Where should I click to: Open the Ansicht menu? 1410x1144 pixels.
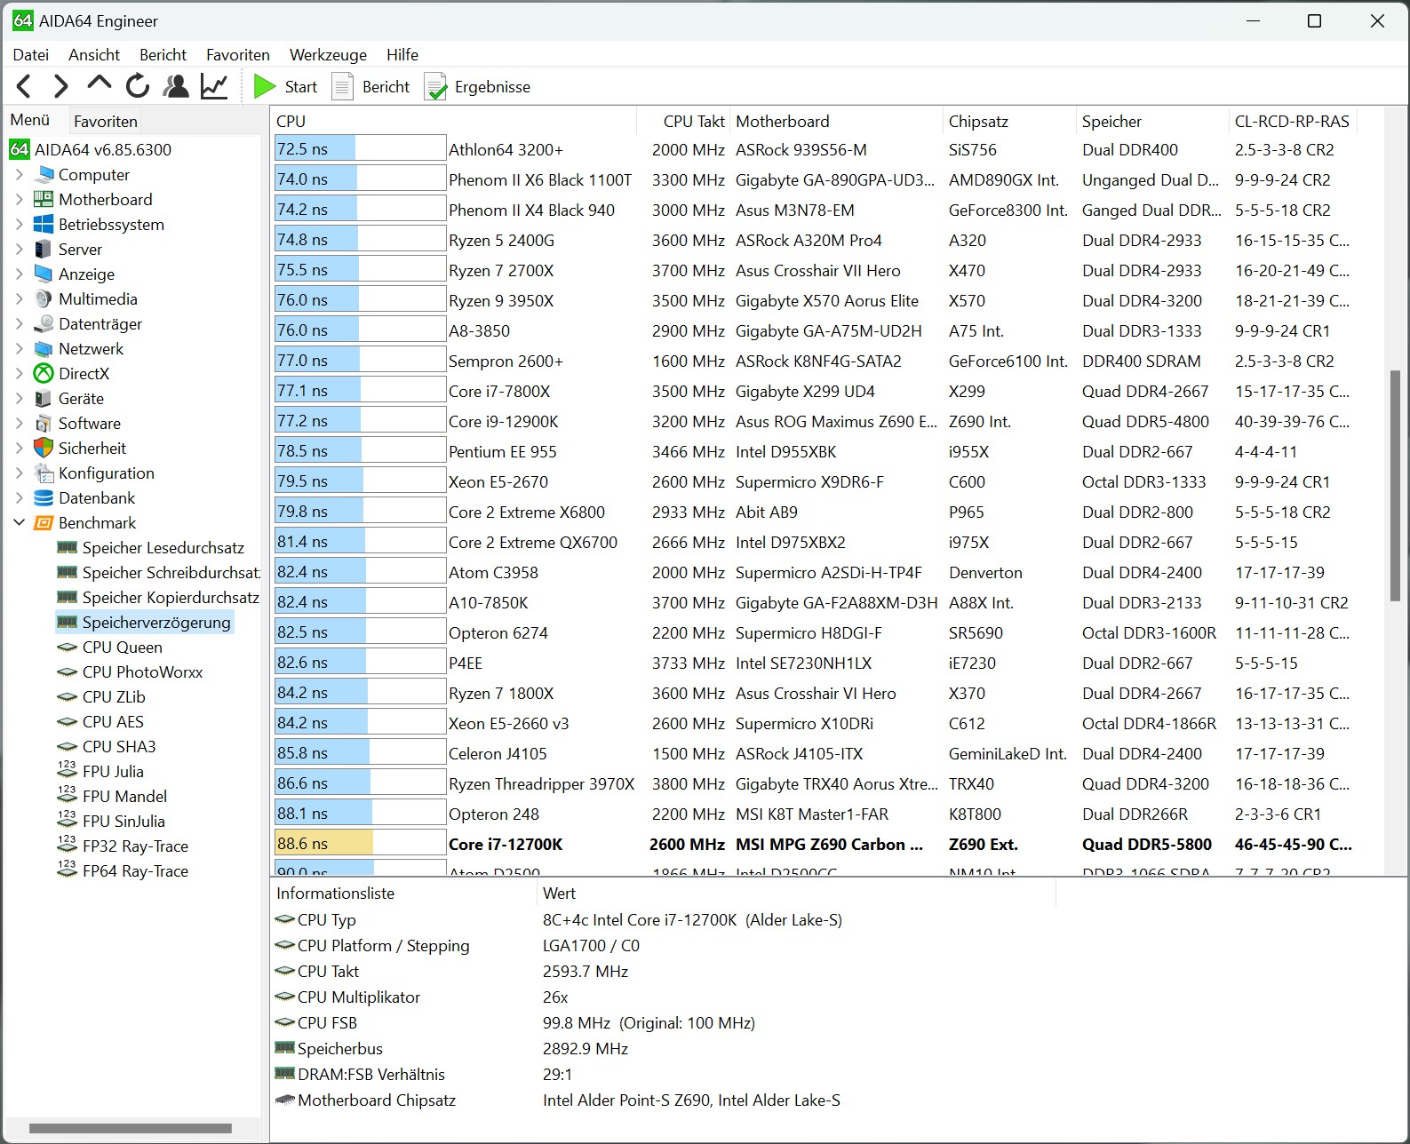(x=94, y=55)
